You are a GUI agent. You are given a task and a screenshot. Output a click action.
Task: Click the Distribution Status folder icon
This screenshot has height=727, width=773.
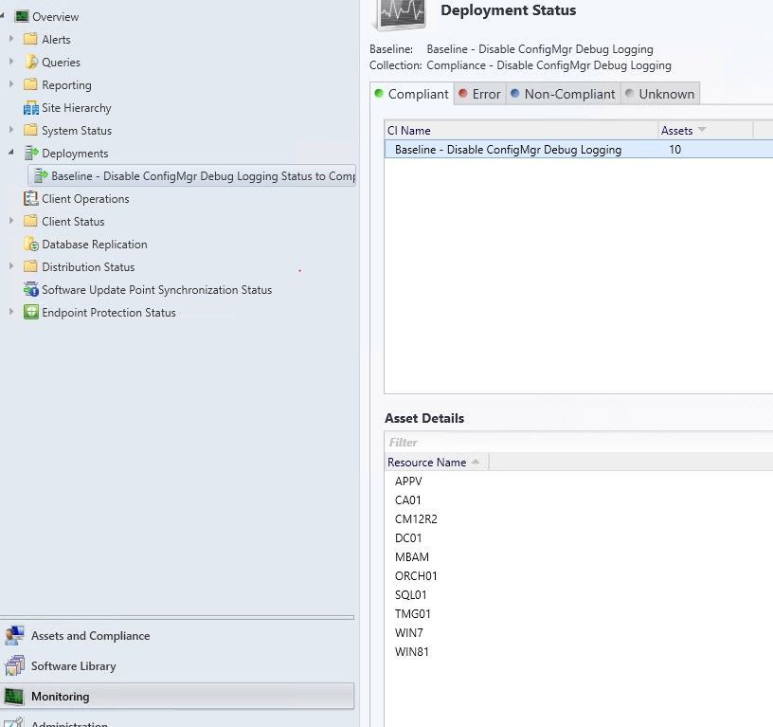click(30, 266)
